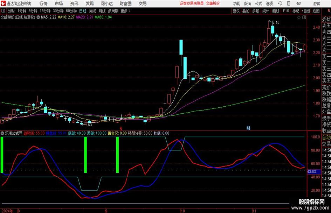This screenshot has width=331, height=213.
Task: Toggle the left panel layout icon beside 分时
Action: [x=3, y=11]
